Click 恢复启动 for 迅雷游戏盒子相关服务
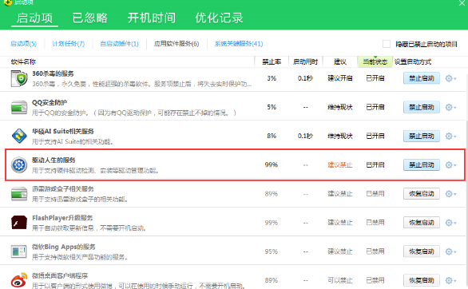468x289 pixels. tap(422, 194)
